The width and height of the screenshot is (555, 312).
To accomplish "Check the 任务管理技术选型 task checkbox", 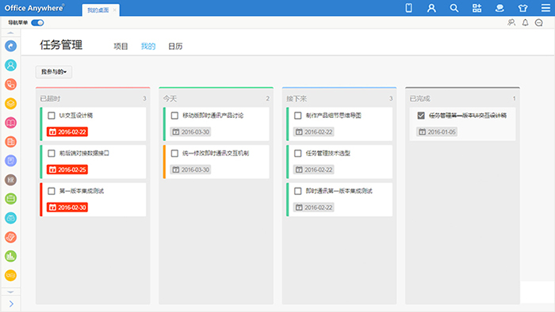I will pos(297,154).
